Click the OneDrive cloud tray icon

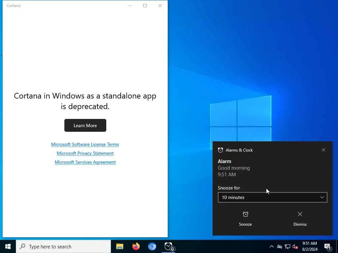coord(280,246)
